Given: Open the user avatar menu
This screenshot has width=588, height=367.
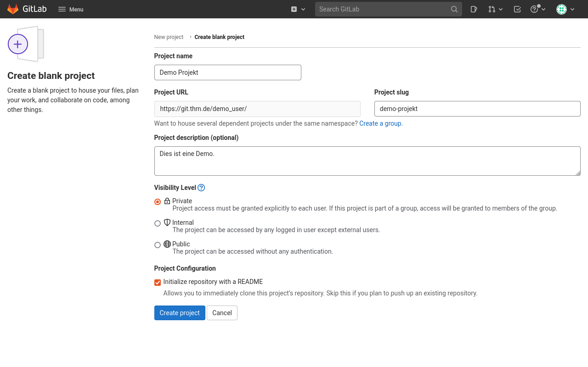Looking at the screenshot, I should click(x=565, y=9).
